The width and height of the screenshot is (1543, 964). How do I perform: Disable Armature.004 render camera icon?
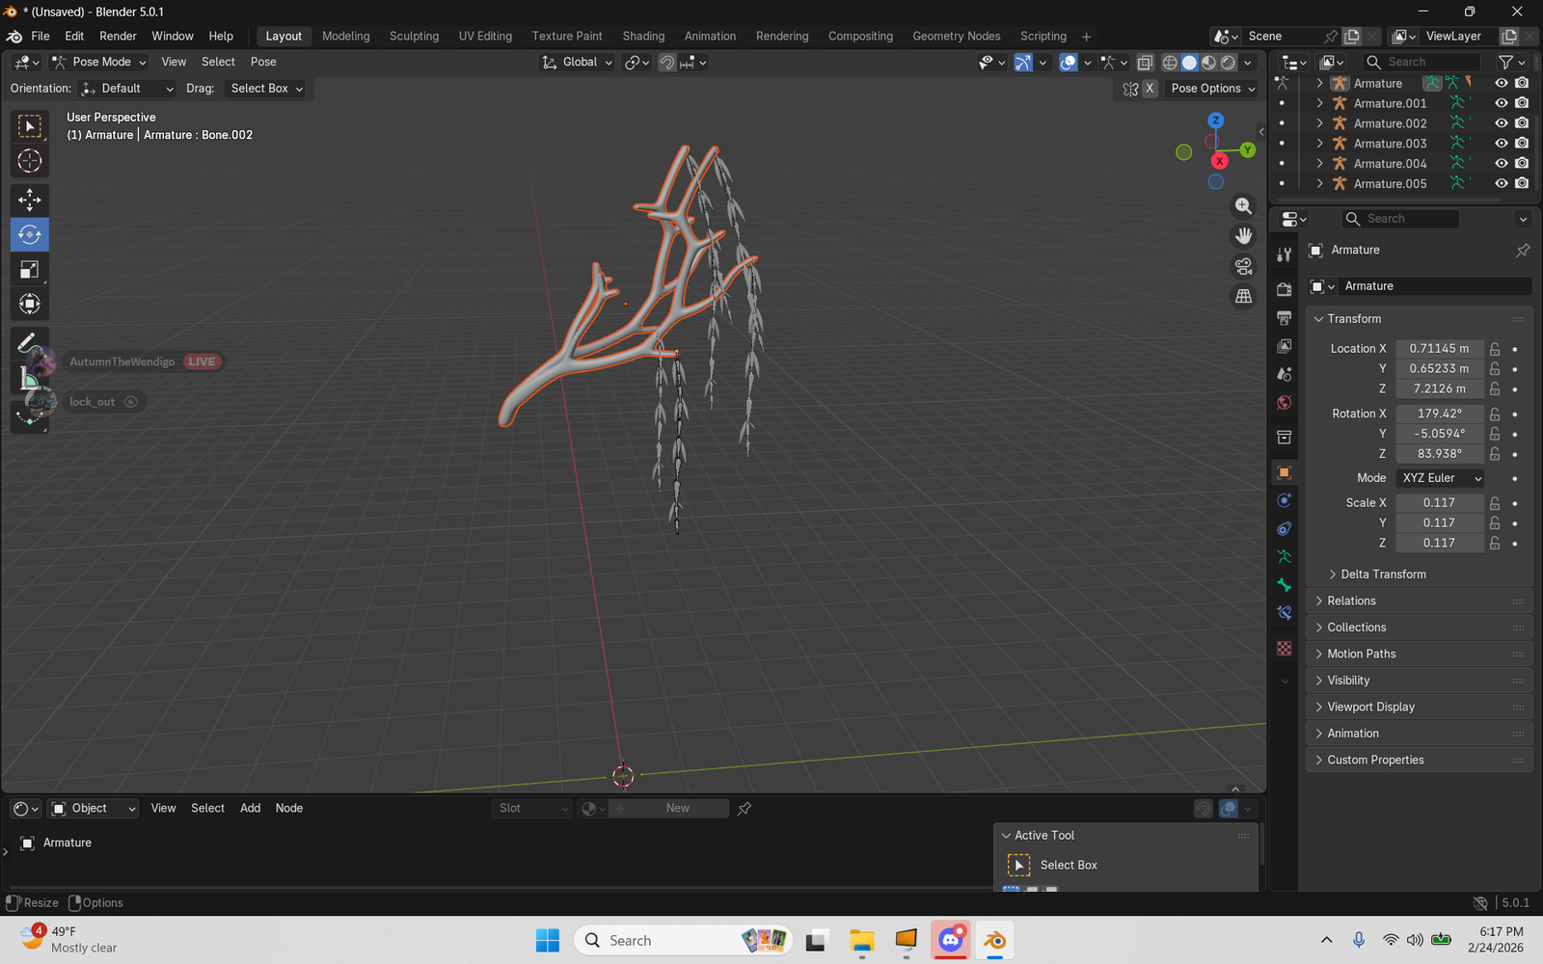click(1522, 164)
